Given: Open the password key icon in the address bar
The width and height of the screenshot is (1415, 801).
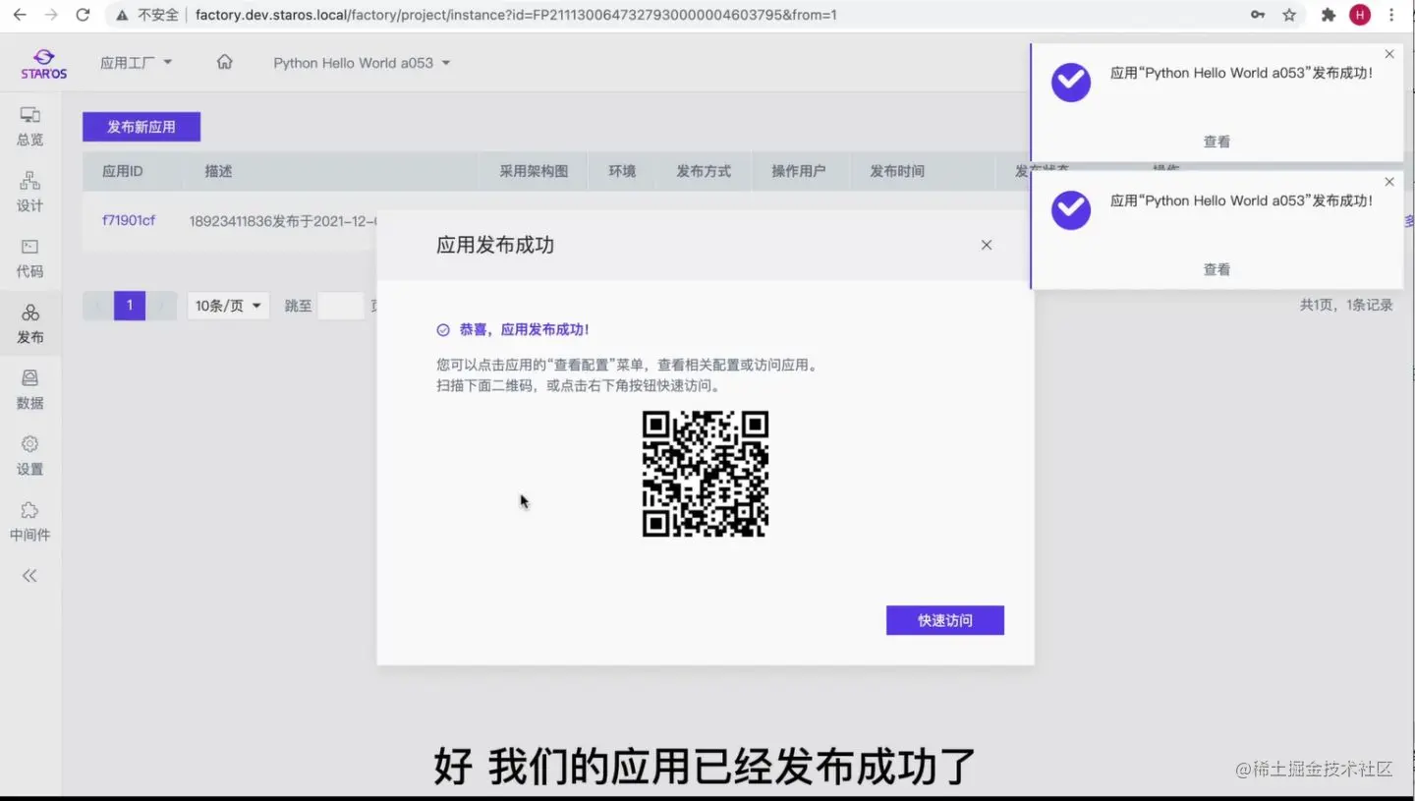Looking at the screenshot, I should pyautogui.click(x=1258, y=15).
